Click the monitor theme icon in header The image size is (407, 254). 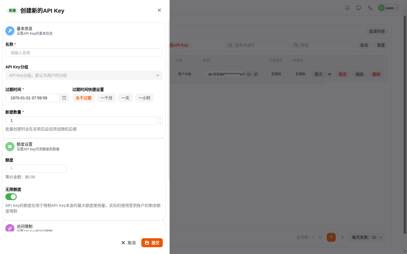click(x=359, y=8)
